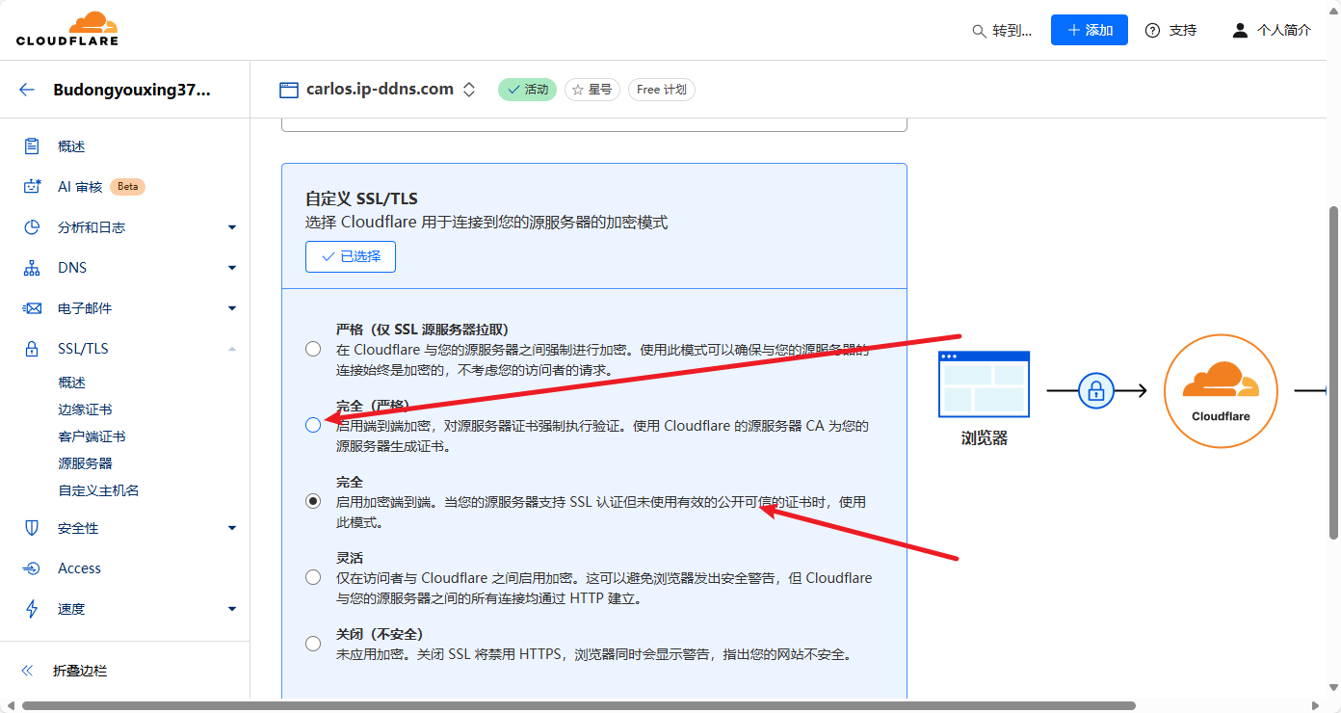The width and height of the screenshot is (1341, 713).
Task: Click the email envelope icon
Action: pos(32,308)
